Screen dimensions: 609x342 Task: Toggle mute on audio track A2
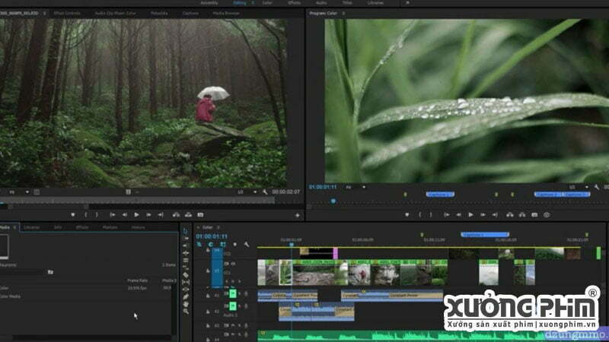click(x=233, y=306)
